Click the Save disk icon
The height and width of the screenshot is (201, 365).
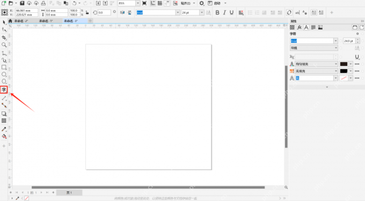pyautogui.click(x=22, y=3)
